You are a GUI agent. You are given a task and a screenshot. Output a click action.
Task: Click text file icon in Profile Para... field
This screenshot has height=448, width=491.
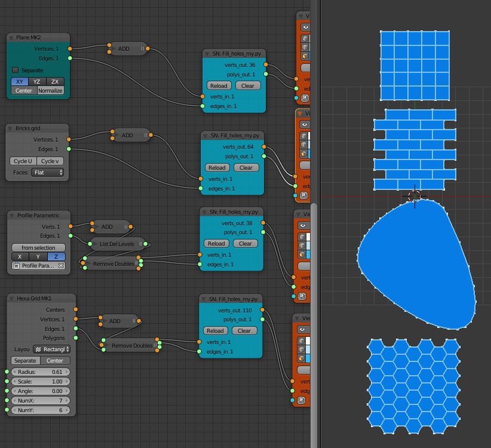tap(16, 265)
